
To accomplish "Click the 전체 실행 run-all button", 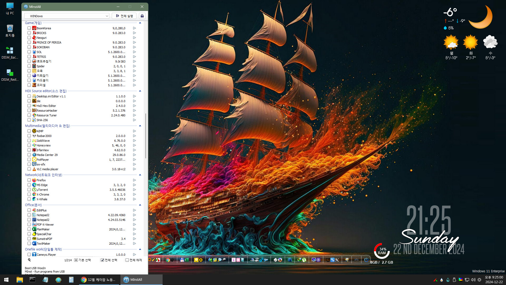I will [124, 16].
